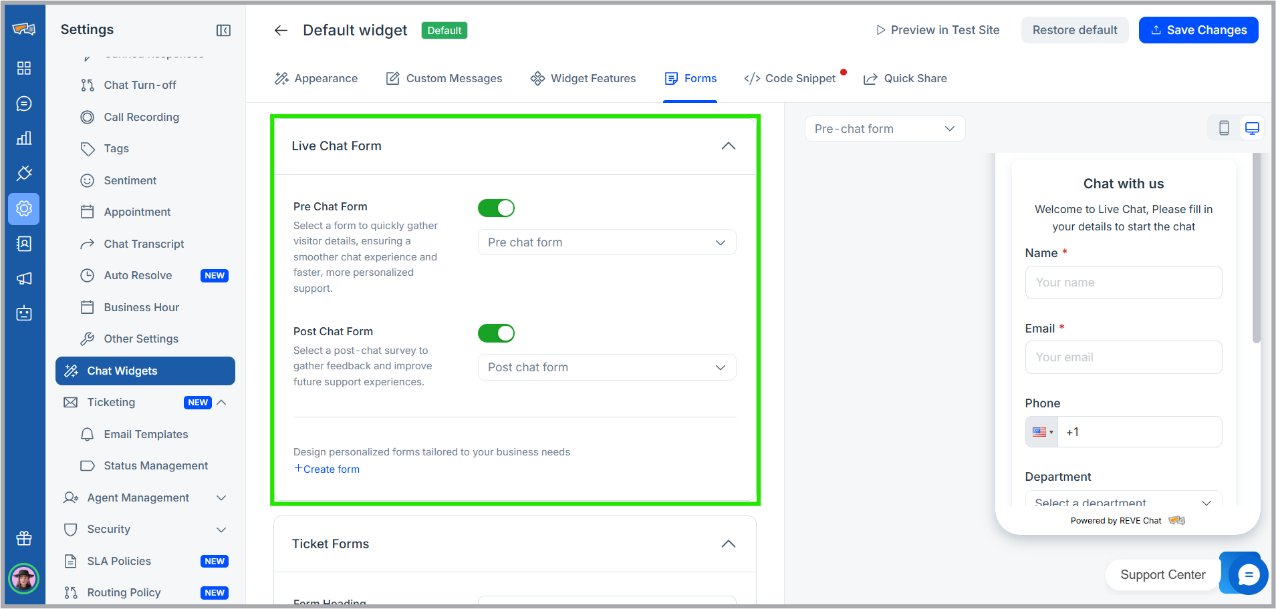Viewport: 1276px width, 609px height.
Task: Click the REVE Chat logo
Action: pos(24,29)
